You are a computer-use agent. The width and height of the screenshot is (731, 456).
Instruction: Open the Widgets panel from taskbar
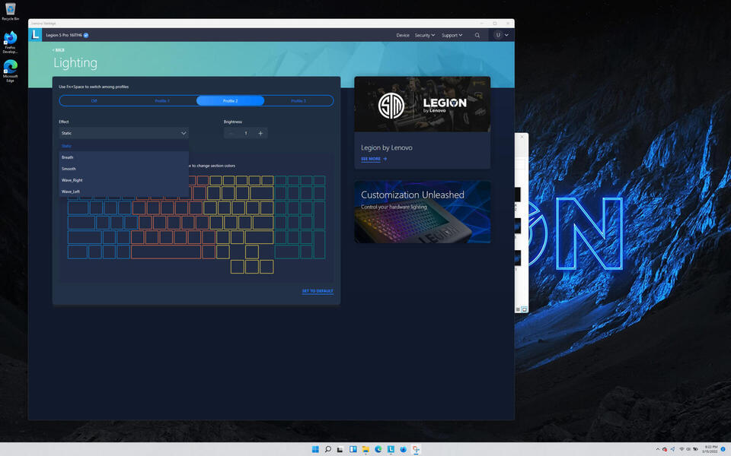353,449
